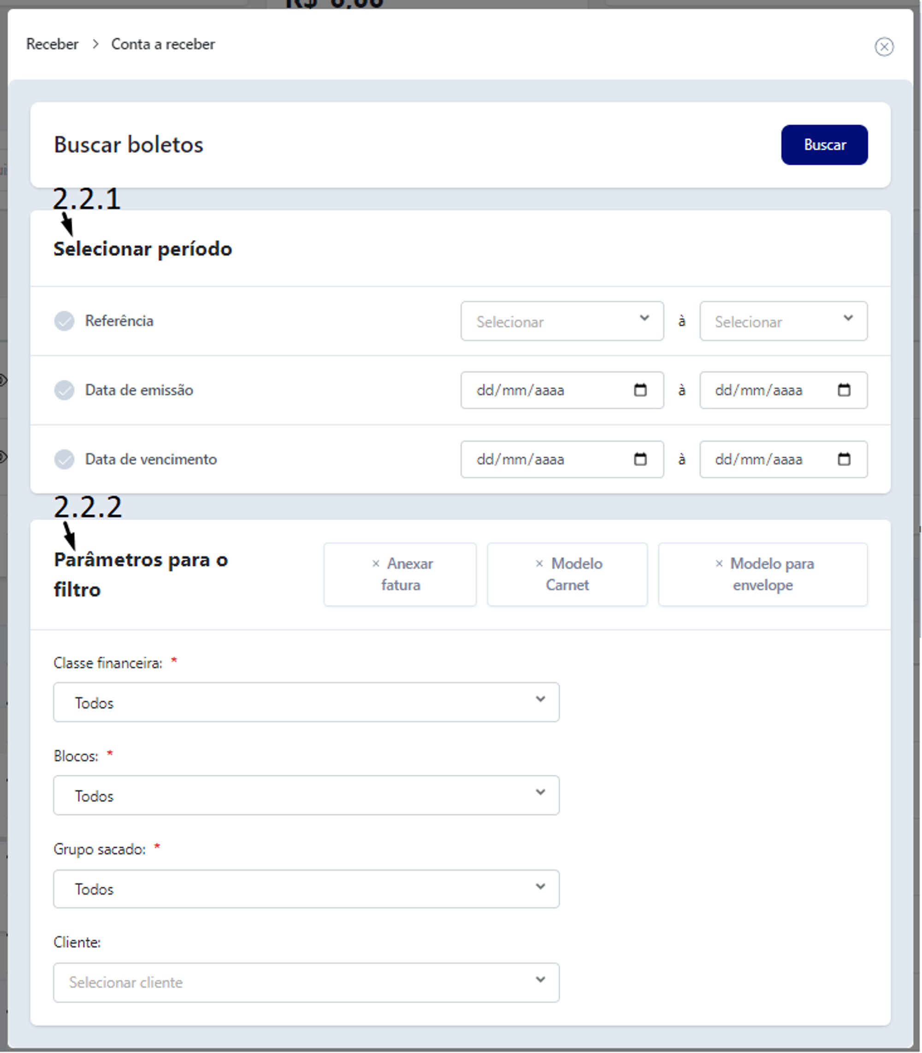Click the x icon on Modelo para envelope

point(719,564)
